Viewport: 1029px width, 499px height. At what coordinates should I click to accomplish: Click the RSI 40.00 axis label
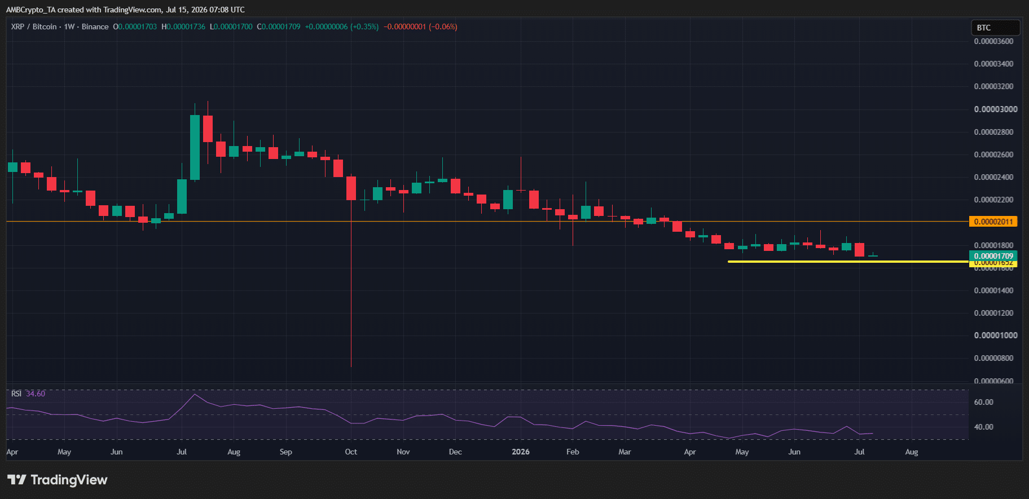pyautogui.click(x=983, y=427)
